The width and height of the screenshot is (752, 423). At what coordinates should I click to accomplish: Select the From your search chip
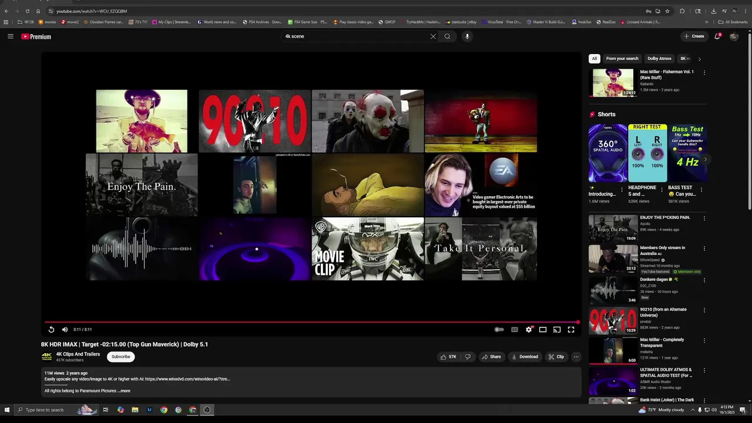coord(622,59)
